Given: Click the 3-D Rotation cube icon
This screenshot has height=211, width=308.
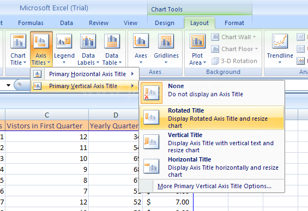Looking at the screenshot, I should pyautogui.click(x=215, y=61).
